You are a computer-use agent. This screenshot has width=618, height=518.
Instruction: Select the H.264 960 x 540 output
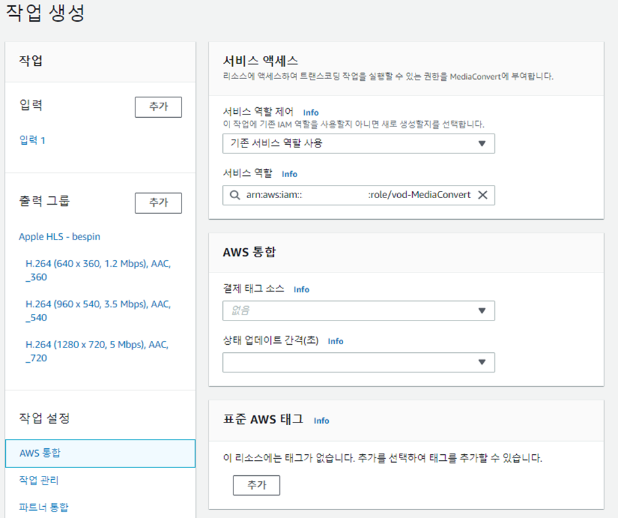click(98, 311)
